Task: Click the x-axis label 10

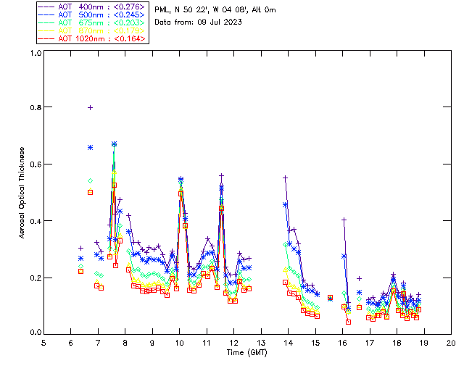Action: pyautogui.click(x=179, y=343)
